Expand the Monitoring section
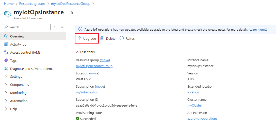This screenshot has height=123, width=276. pyautogui.click(x=6, y=93)
